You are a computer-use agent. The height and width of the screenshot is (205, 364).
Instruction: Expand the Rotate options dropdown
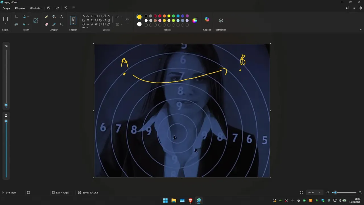[x=28, y=17]
